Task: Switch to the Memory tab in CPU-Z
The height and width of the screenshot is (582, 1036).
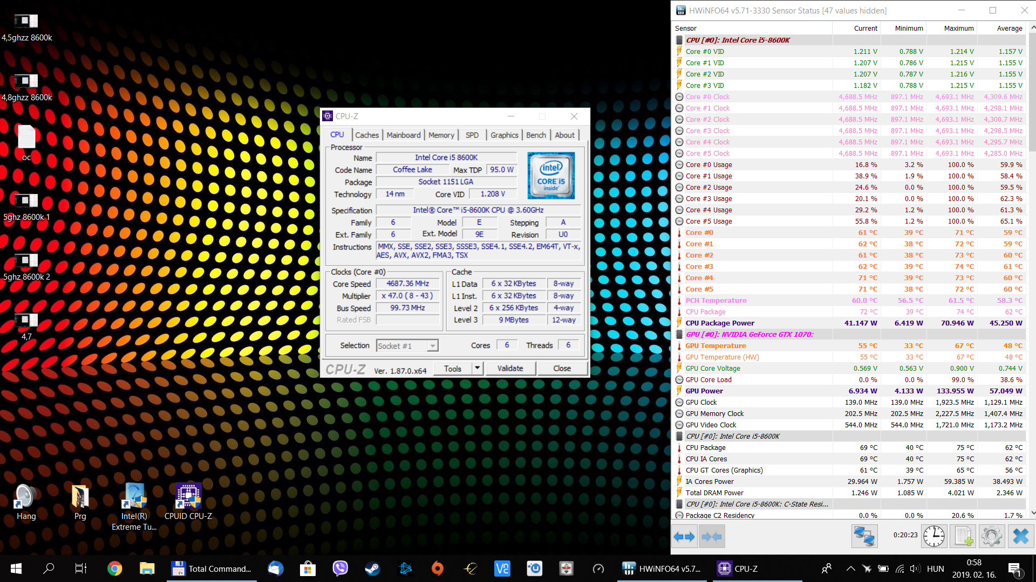Action: click(441, 135)
